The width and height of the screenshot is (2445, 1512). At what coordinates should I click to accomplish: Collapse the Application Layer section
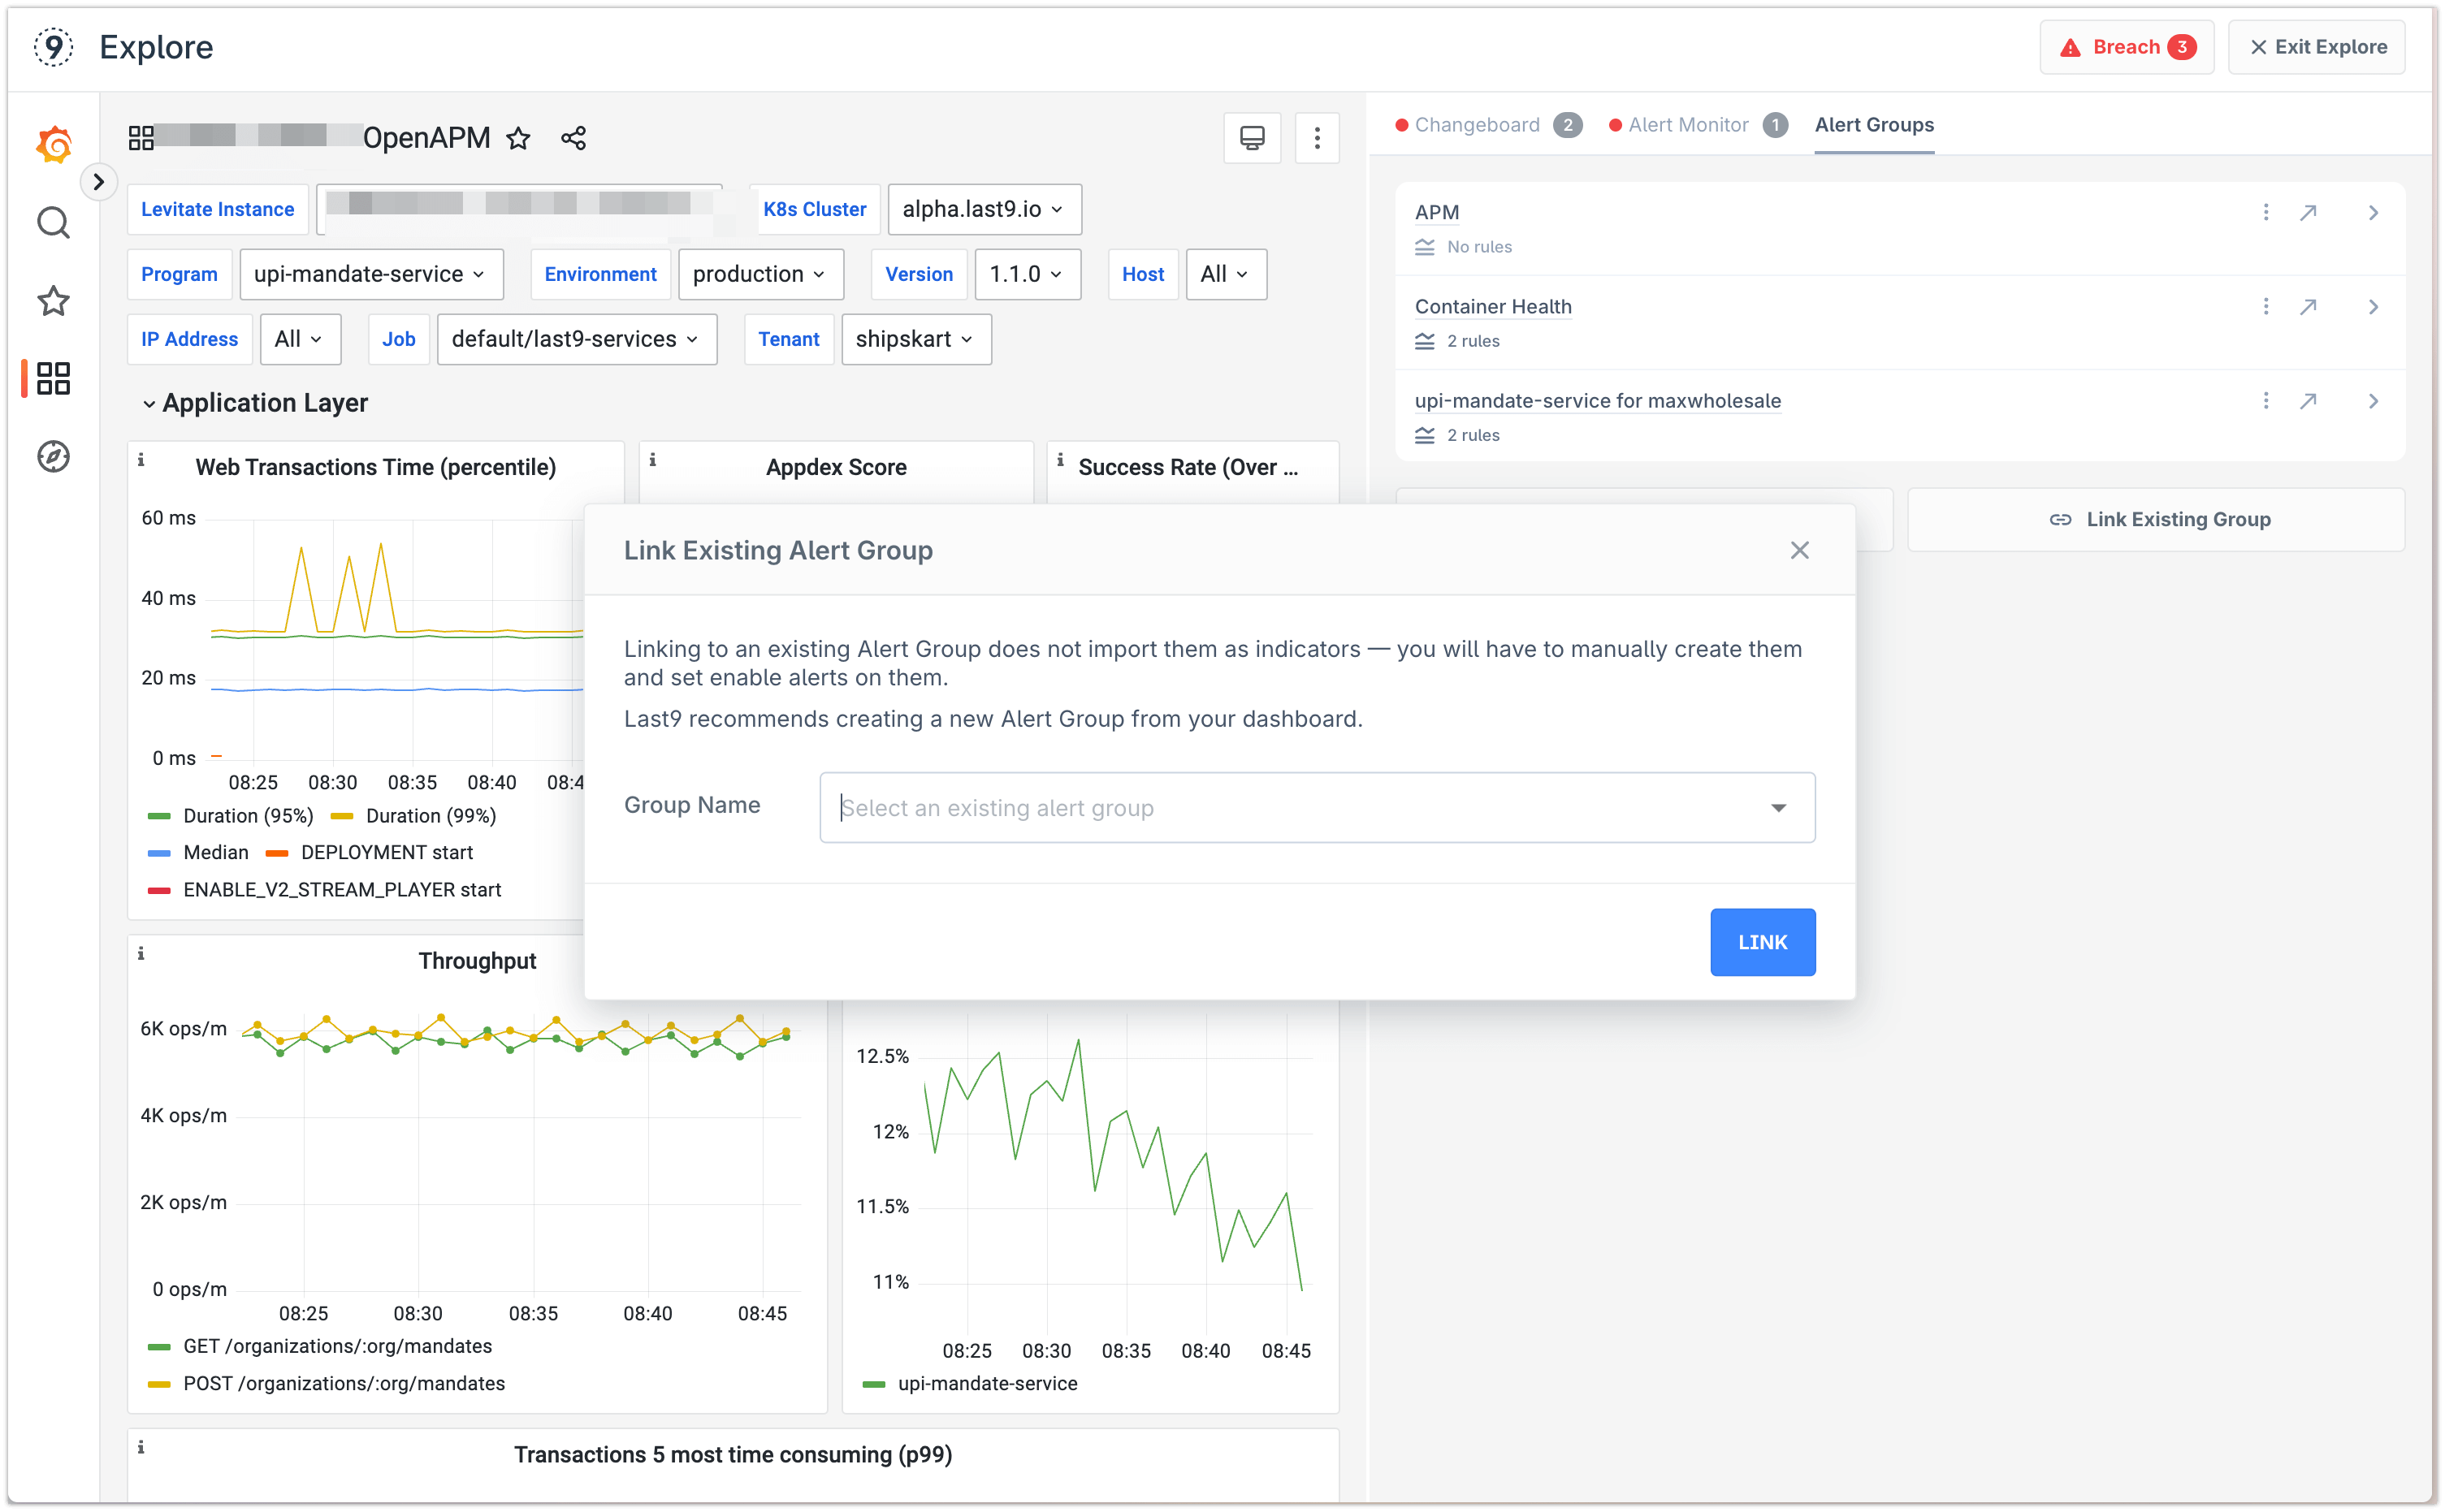pos(149,403)
